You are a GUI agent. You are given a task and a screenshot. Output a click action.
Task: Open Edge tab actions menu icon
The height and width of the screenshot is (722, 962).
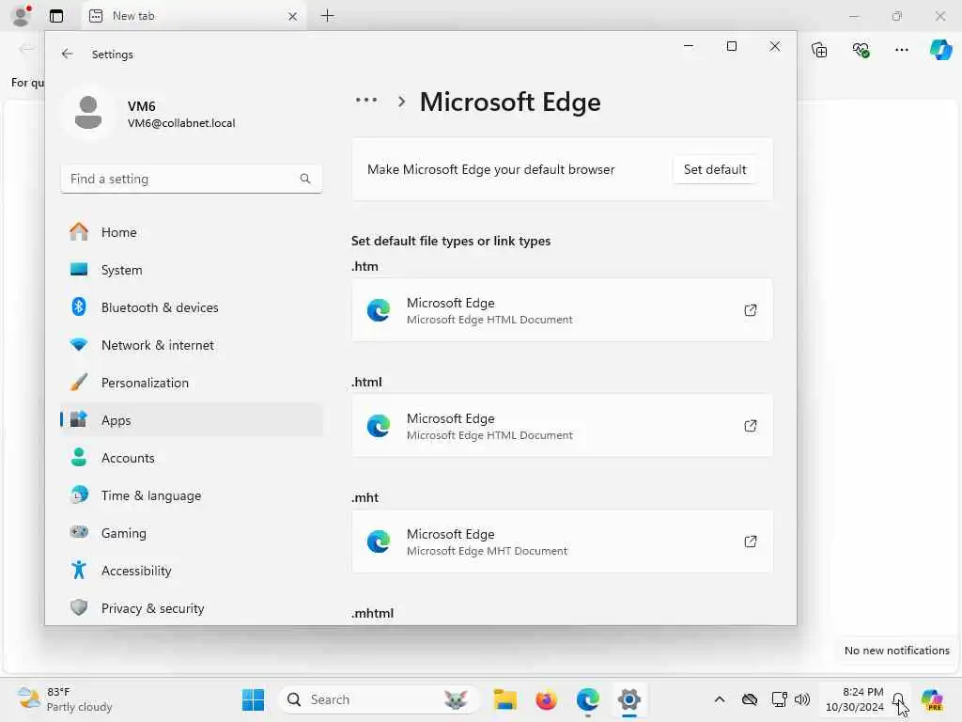click(56, 16)
